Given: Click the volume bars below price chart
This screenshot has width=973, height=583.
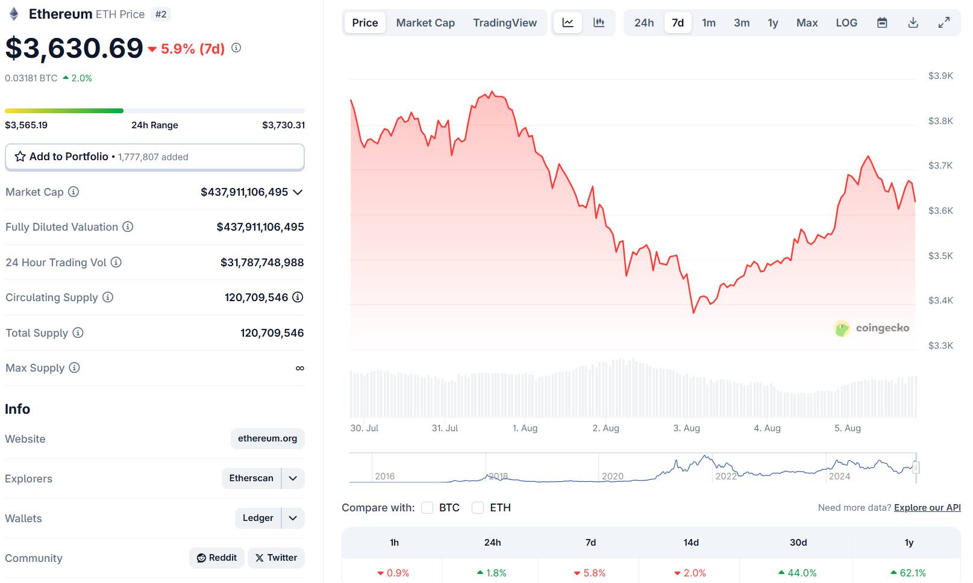Looking at the screenshot, I should coord(633,388).
